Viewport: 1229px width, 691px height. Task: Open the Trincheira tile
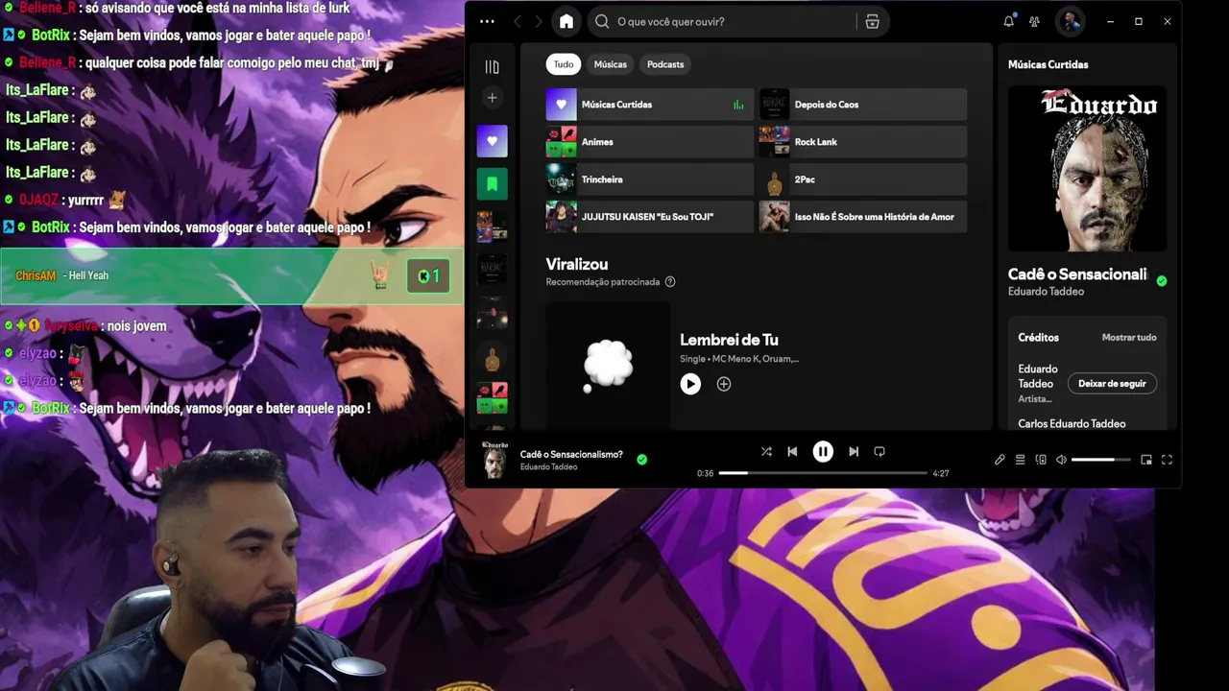pyautogui.click(x=650, y=179)
